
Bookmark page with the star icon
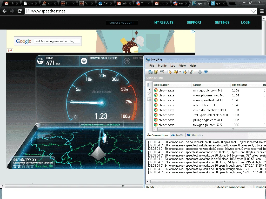click(x=254, y=11)
